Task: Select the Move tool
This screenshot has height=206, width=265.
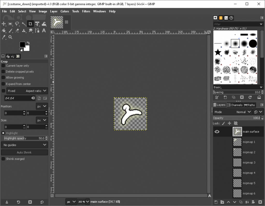Action: click(x=4, y=24)
